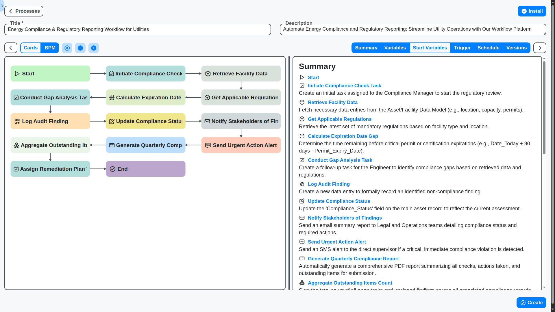Click the database icon on Retrieve Facility Data
Viewport: 555px width, 312px height.
pos(208,73)
